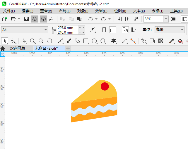Expand the redo history dropdown arrow
Screen dimensions: 188x149
[110, 19]
